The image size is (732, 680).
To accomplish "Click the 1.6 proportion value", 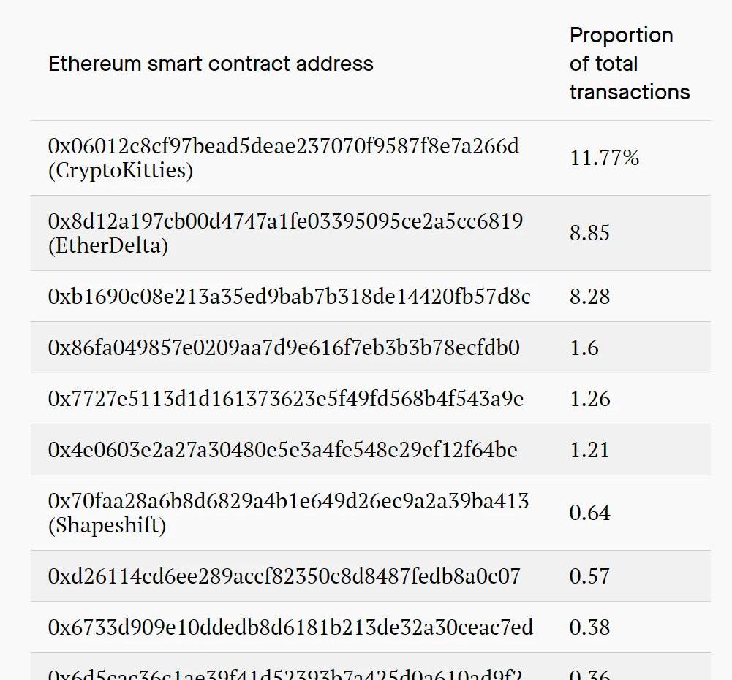I will click(584, 348).
